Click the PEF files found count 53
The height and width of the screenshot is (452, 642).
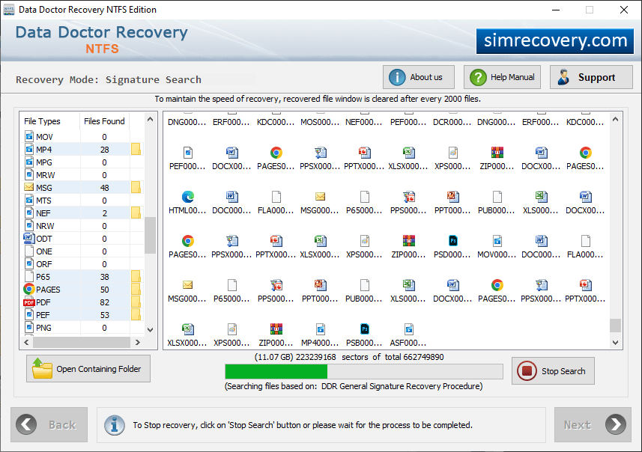point(105,315)
